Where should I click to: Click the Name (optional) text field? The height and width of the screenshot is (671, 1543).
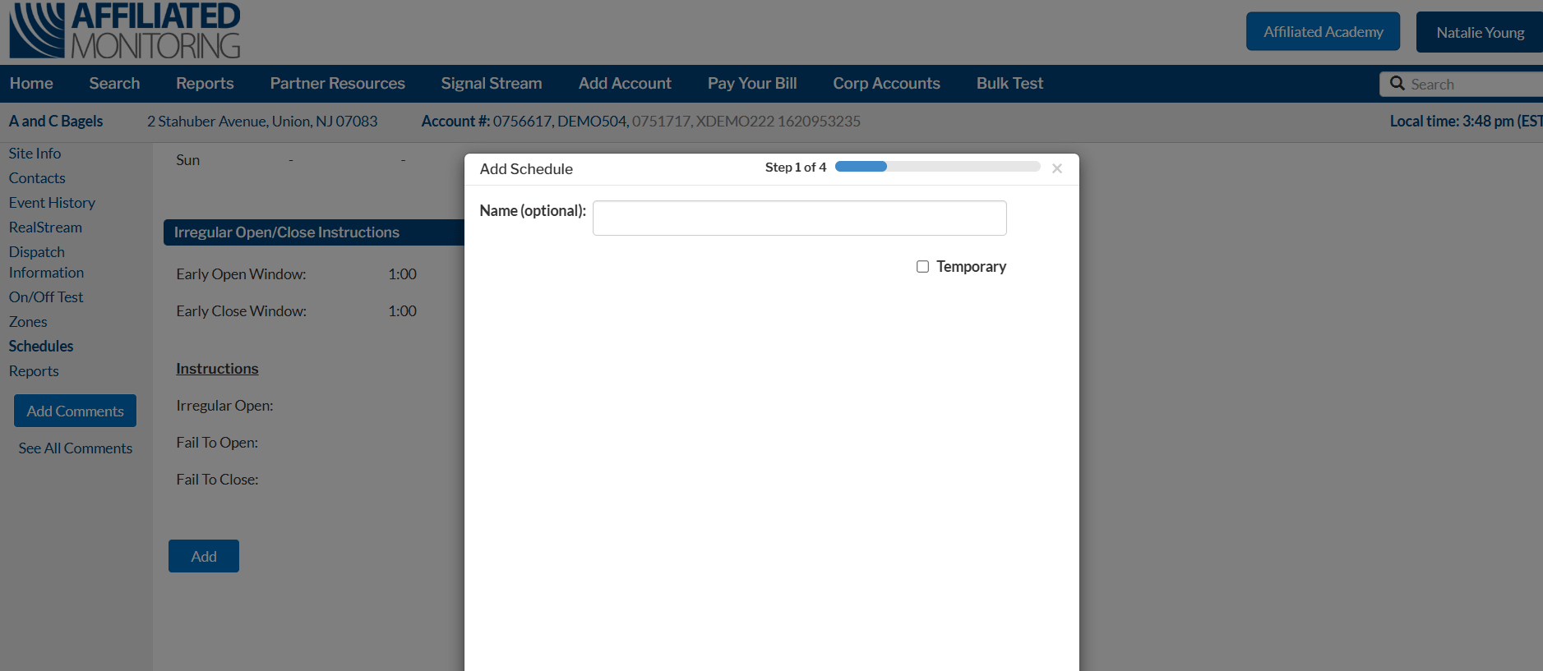pos(799,218)
